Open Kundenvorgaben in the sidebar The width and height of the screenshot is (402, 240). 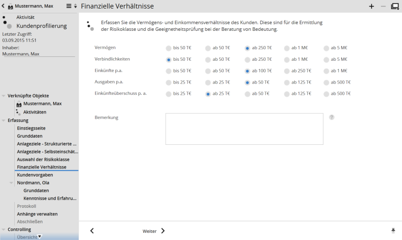click(35, 175)
